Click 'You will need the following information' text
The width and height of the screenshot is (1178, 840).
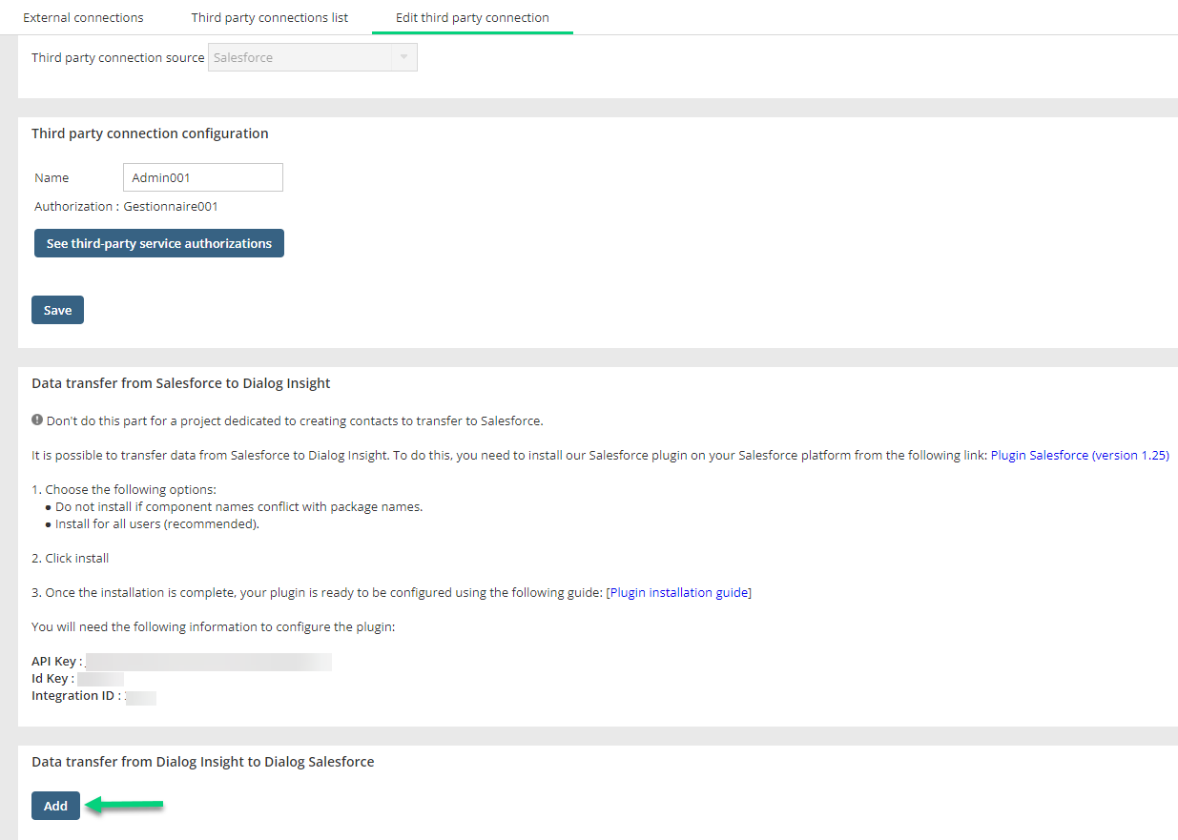click(213, 626)
